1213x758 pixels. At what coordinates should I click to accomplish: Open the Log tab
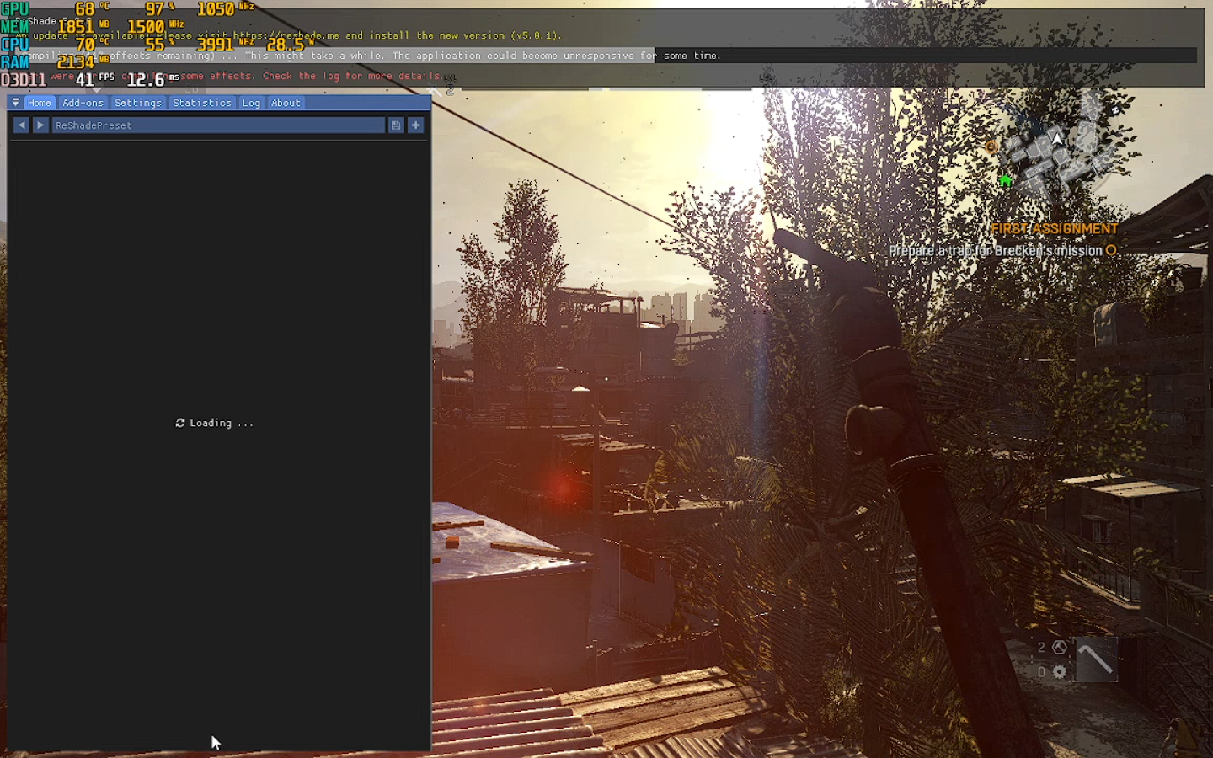tap(251, 103)
